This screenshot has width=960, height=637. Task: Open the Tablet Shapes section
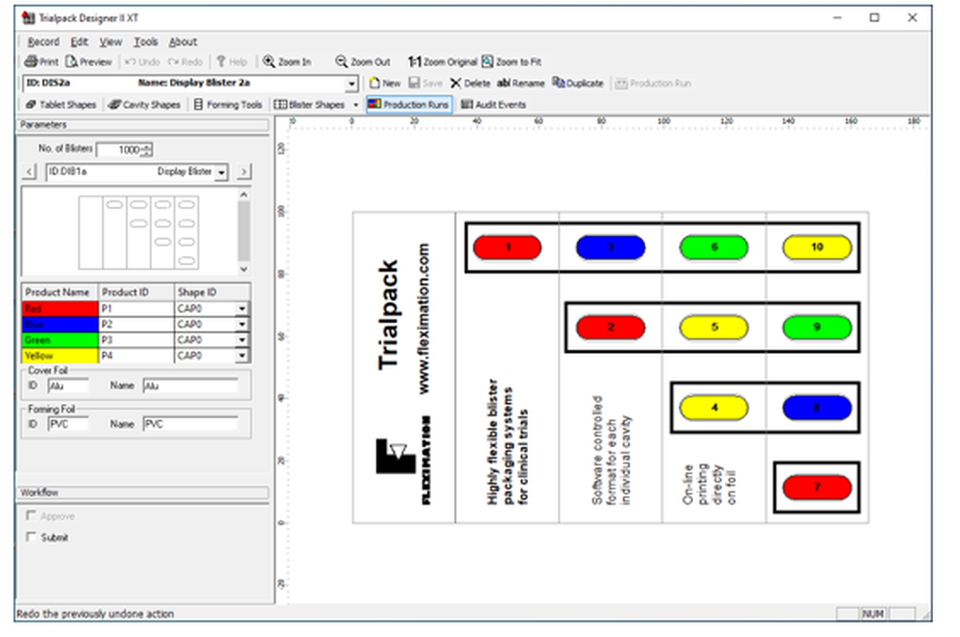pos(60,105)
